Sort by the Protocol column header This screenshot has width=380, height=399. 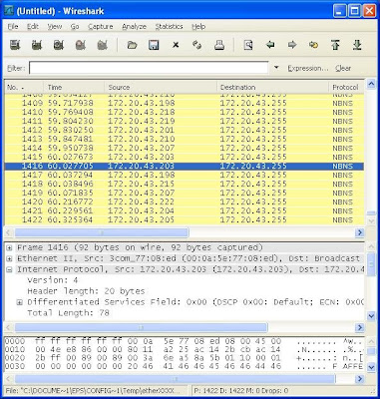347,88
